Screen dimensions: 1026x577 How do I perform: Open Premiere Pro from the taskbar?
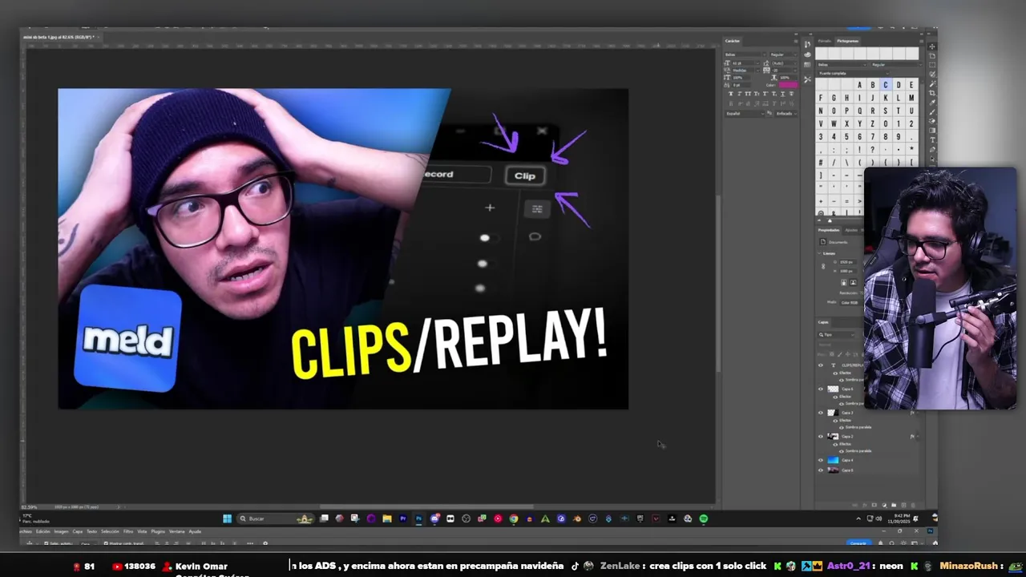pyautogui.click(x=403, y=518)
